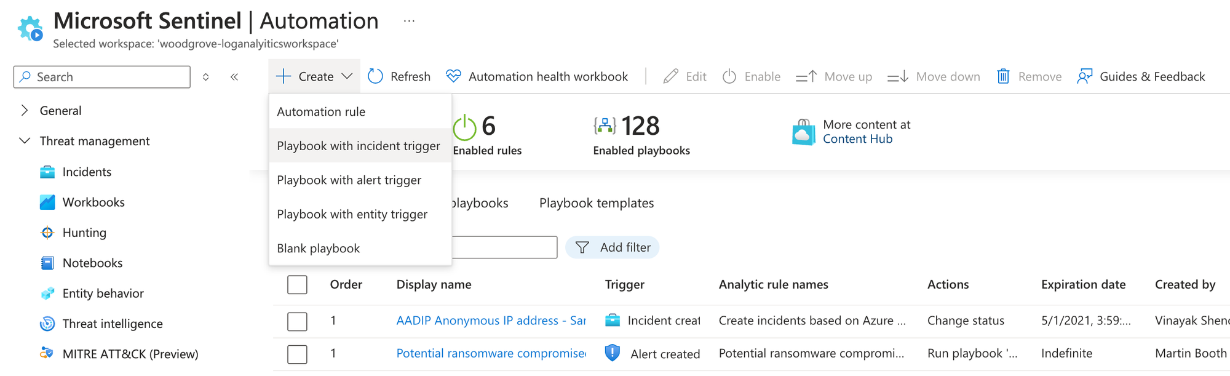
Task: Click the Refresh icon in toolbar
Action: pyautogui.click(x=375, y=76)
